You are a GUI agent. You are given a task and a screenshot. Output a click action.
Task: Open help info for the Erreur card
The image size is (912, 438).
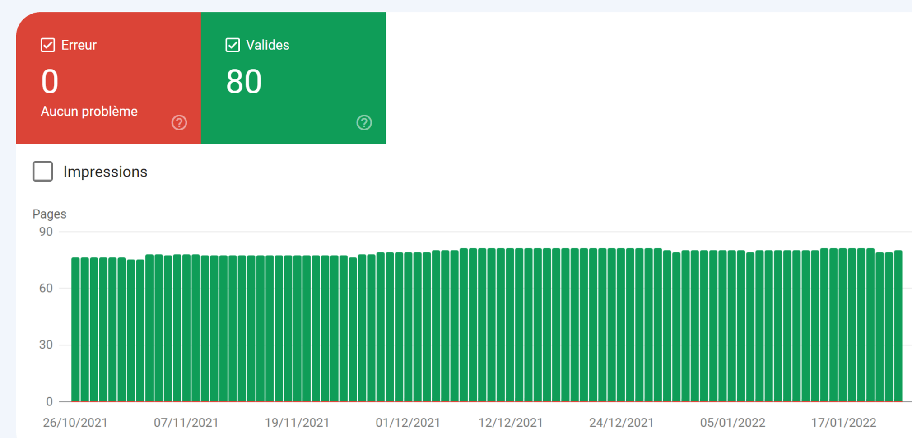click(179, 122)
